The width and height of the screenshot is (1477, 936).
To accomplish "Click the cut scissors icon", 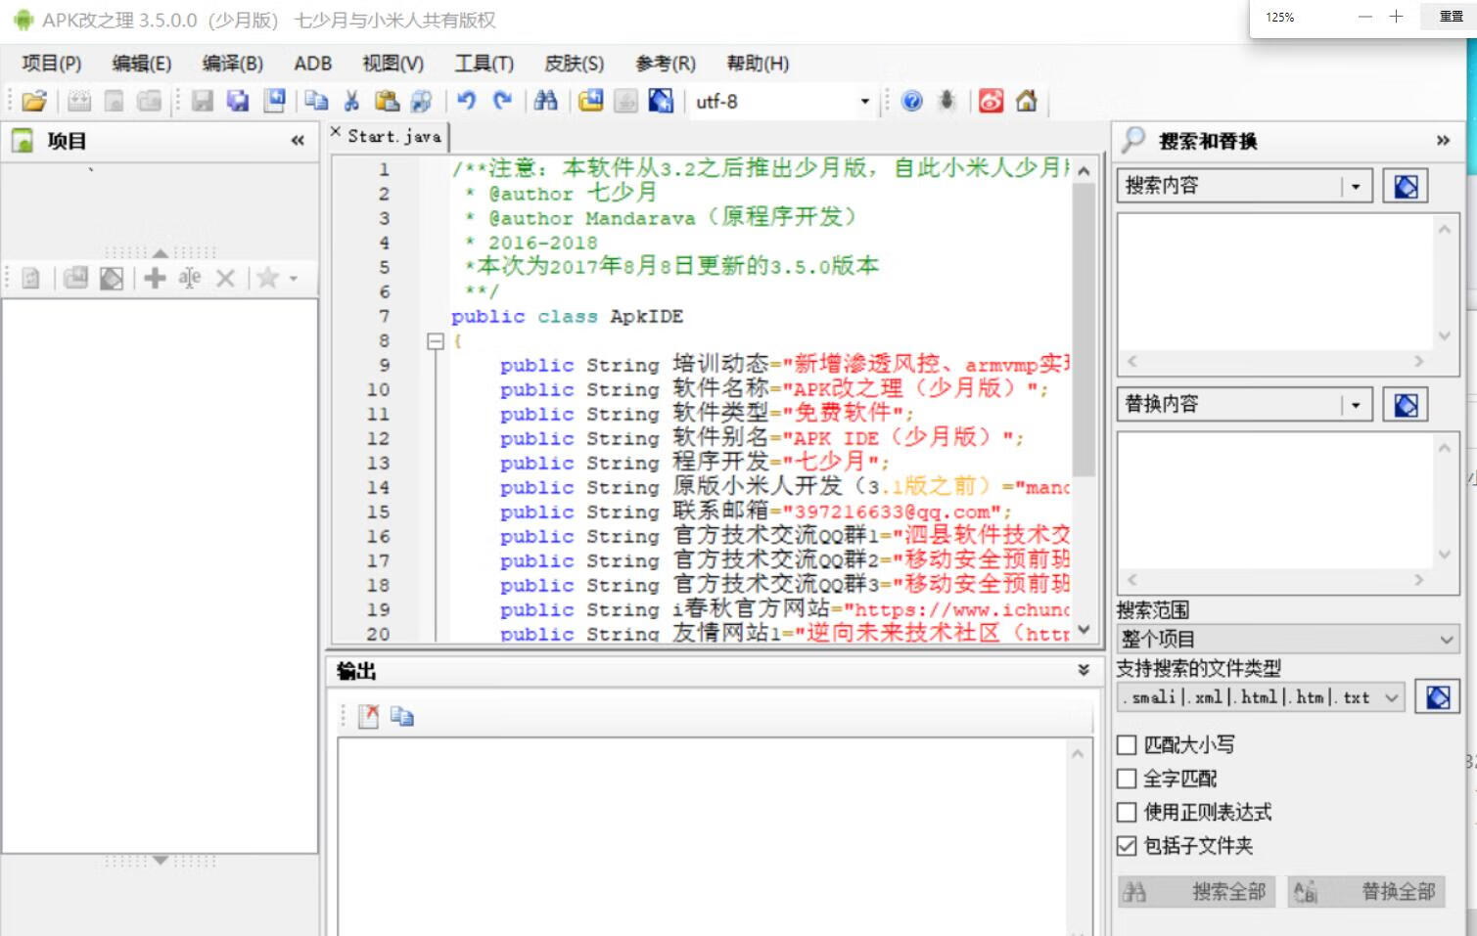I will [351, 101].
